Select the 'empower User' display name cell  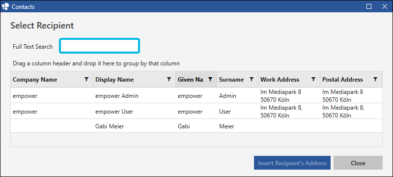pyautogui.click(x=134, y=111)
